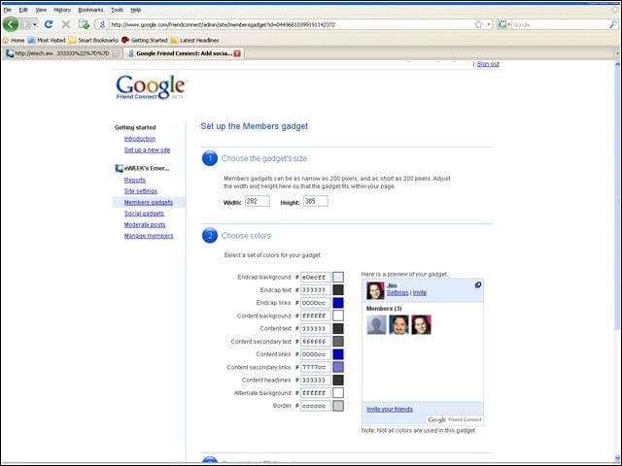This screenshot has width=622, height=466.
Task: Click Invite your friends link
Action: 390,409
